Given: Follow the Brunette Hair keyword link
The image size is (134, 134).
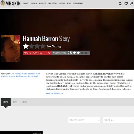Looking at the screenshot, I should (34, 74).
